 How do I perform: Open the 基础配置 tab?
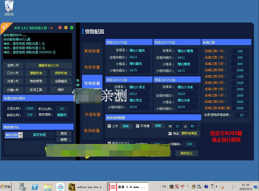[x=92, y=51]
